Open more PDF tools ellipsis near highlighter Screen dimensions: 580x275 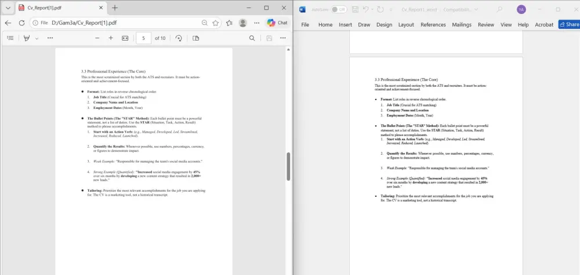pos(50,38)
